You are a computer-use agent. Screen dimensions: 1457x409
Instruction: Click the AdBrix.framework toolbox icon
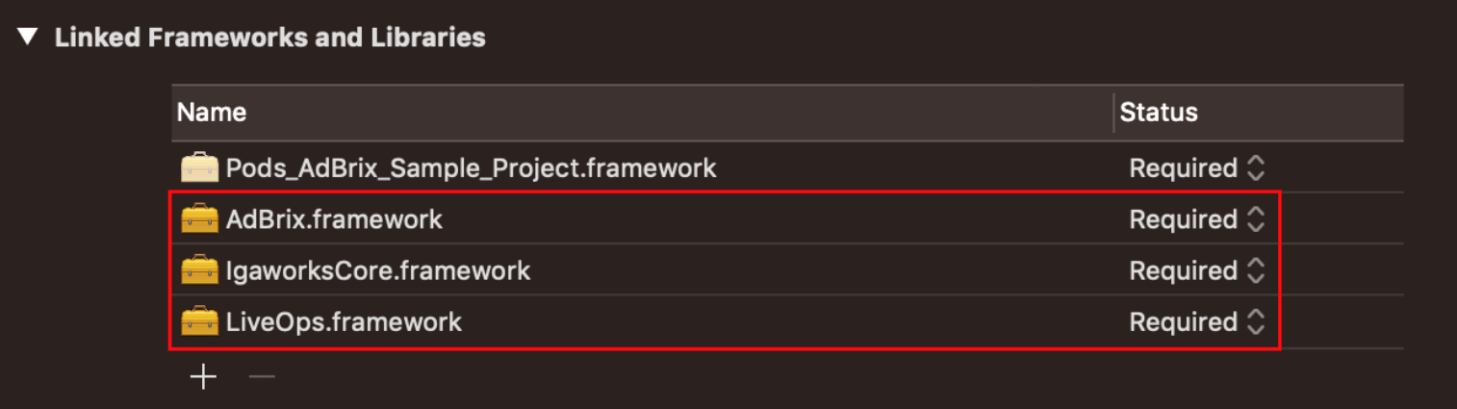[199, 219]
